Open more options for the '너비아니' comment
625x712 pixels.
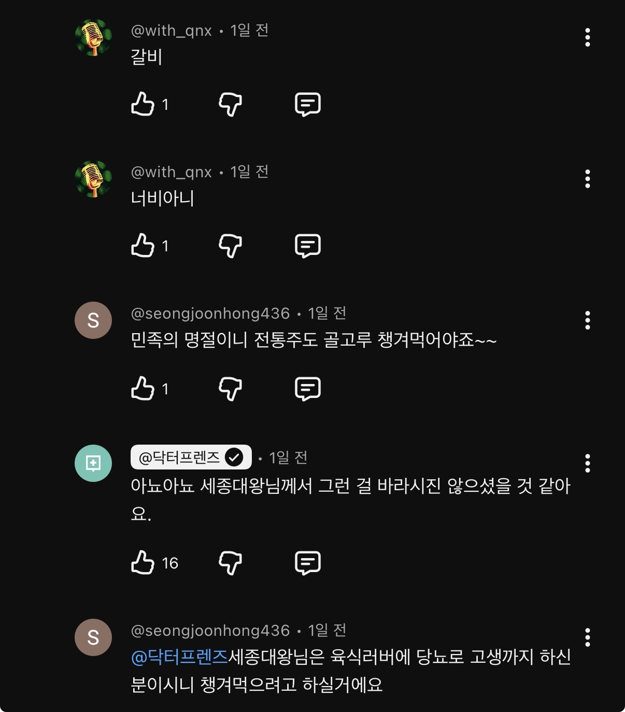[587, 179]
